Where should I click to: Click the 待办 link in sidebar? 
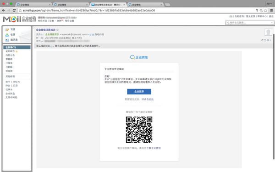8,86
